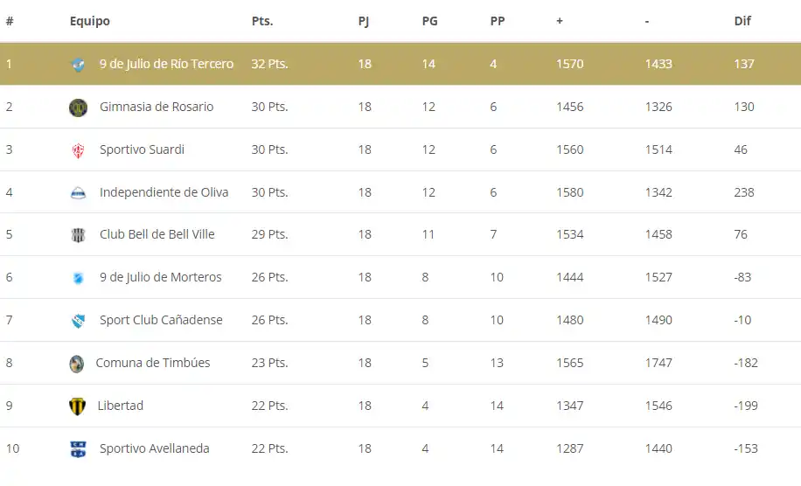Image resolution: width=801 pixels, height=486 pixels.
Task: Click the Sport Club Cañadense team logo
Action: pyautogui.click(x=79, y=321)
